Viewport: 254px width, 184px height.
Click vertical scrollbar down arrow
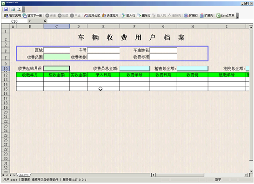coord(251,171)
